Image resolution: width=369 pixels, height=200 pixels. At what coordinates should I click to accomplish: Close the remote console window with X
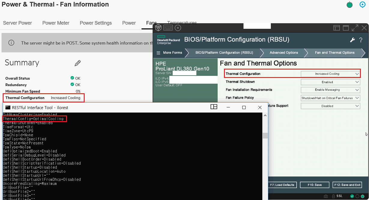click(364, 28)
